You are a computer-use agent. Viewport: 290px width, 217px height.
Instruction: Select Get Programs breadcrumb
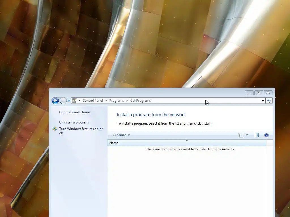click(140, 101)
